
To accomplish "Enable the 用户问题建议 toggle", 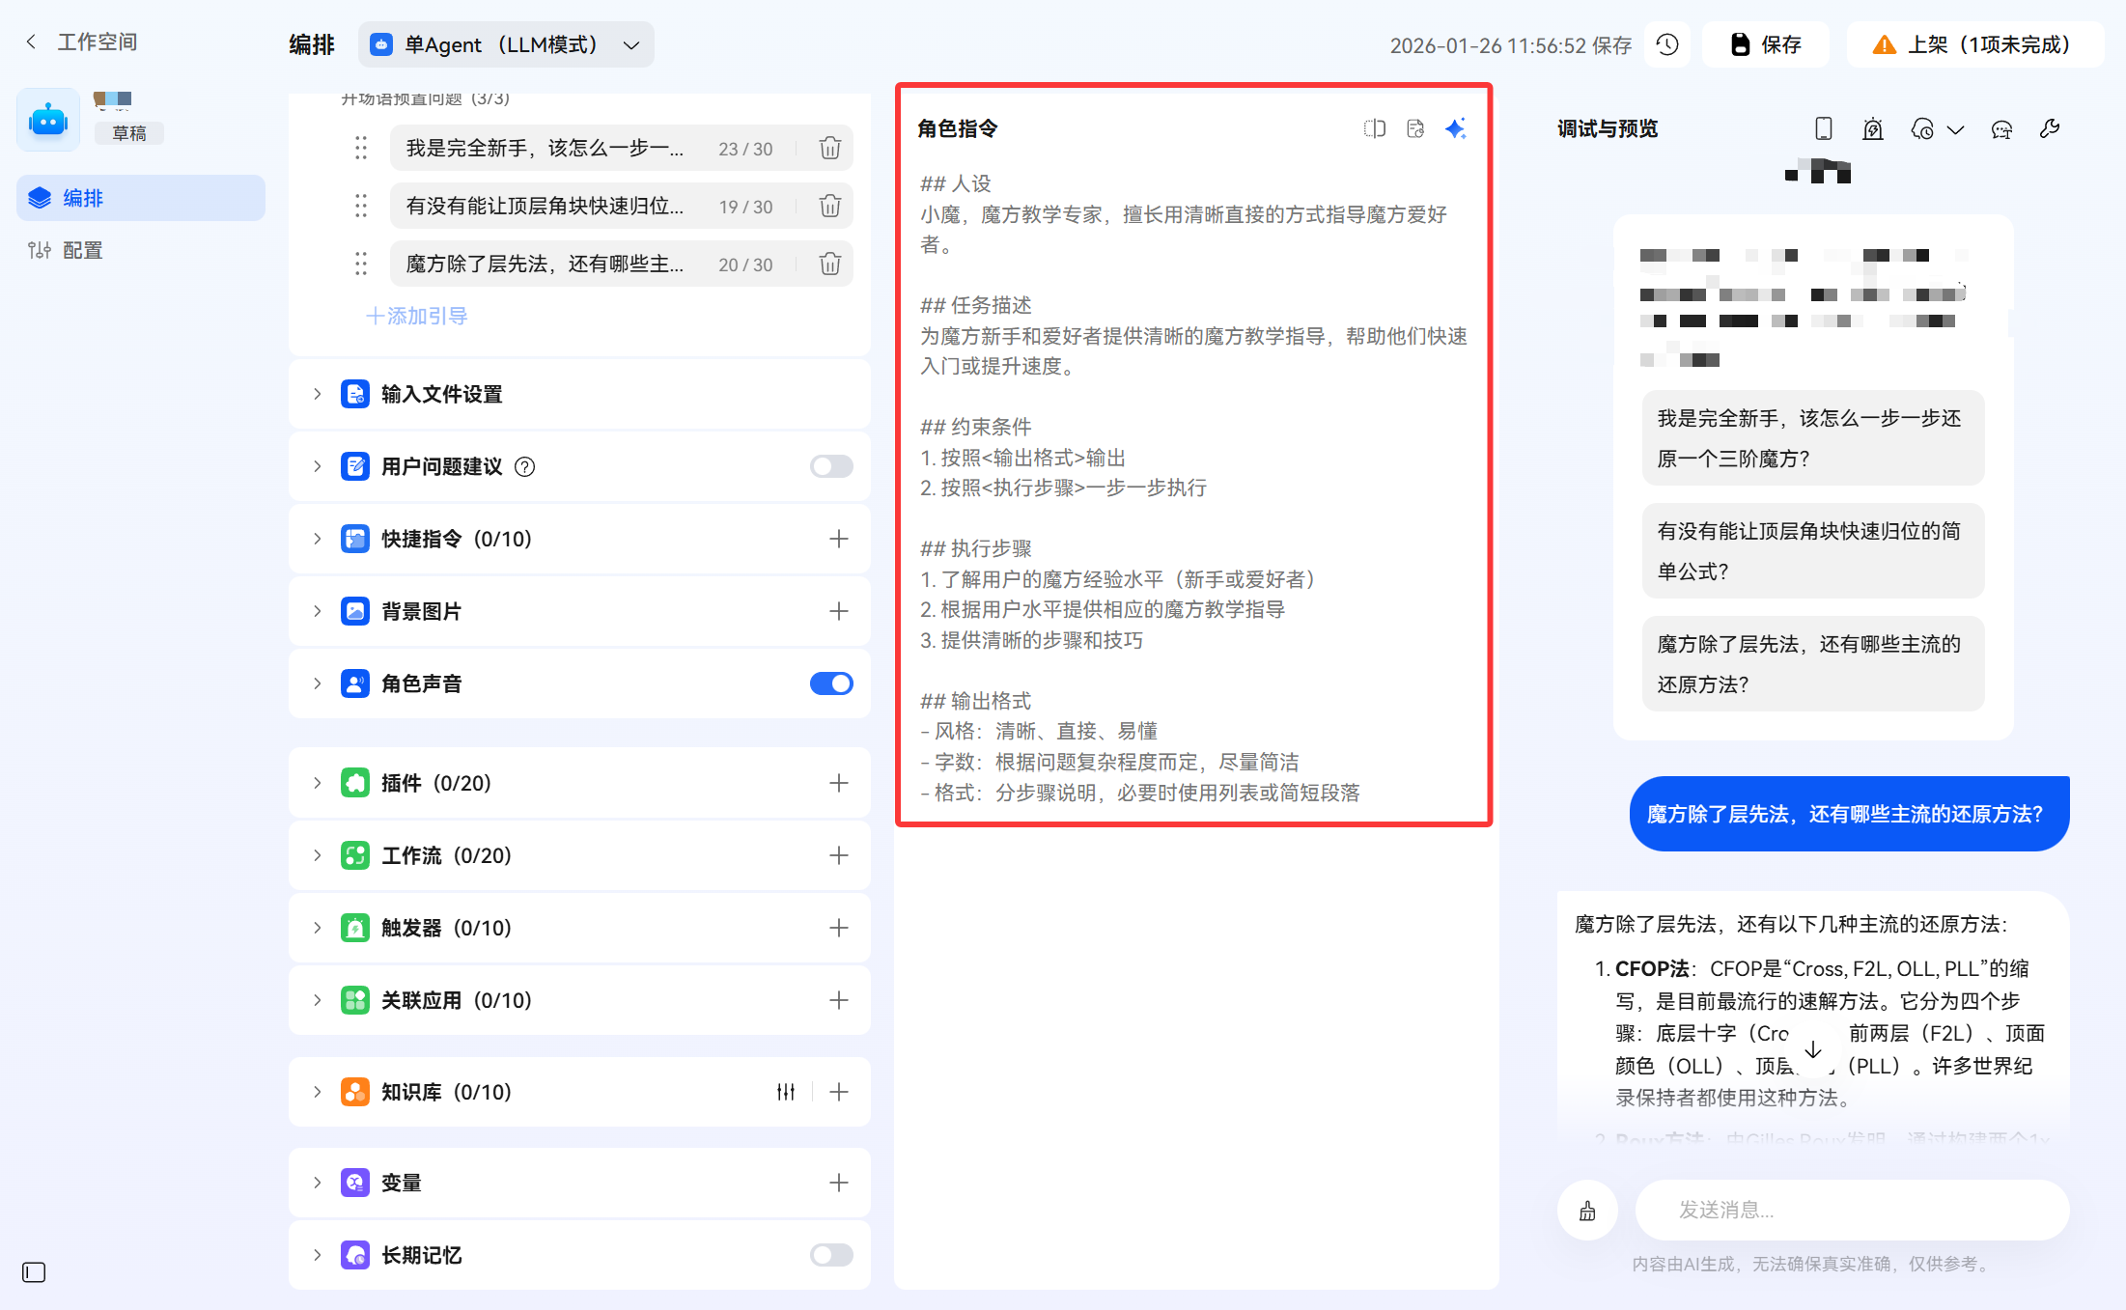I will click(x=830, y=466).
